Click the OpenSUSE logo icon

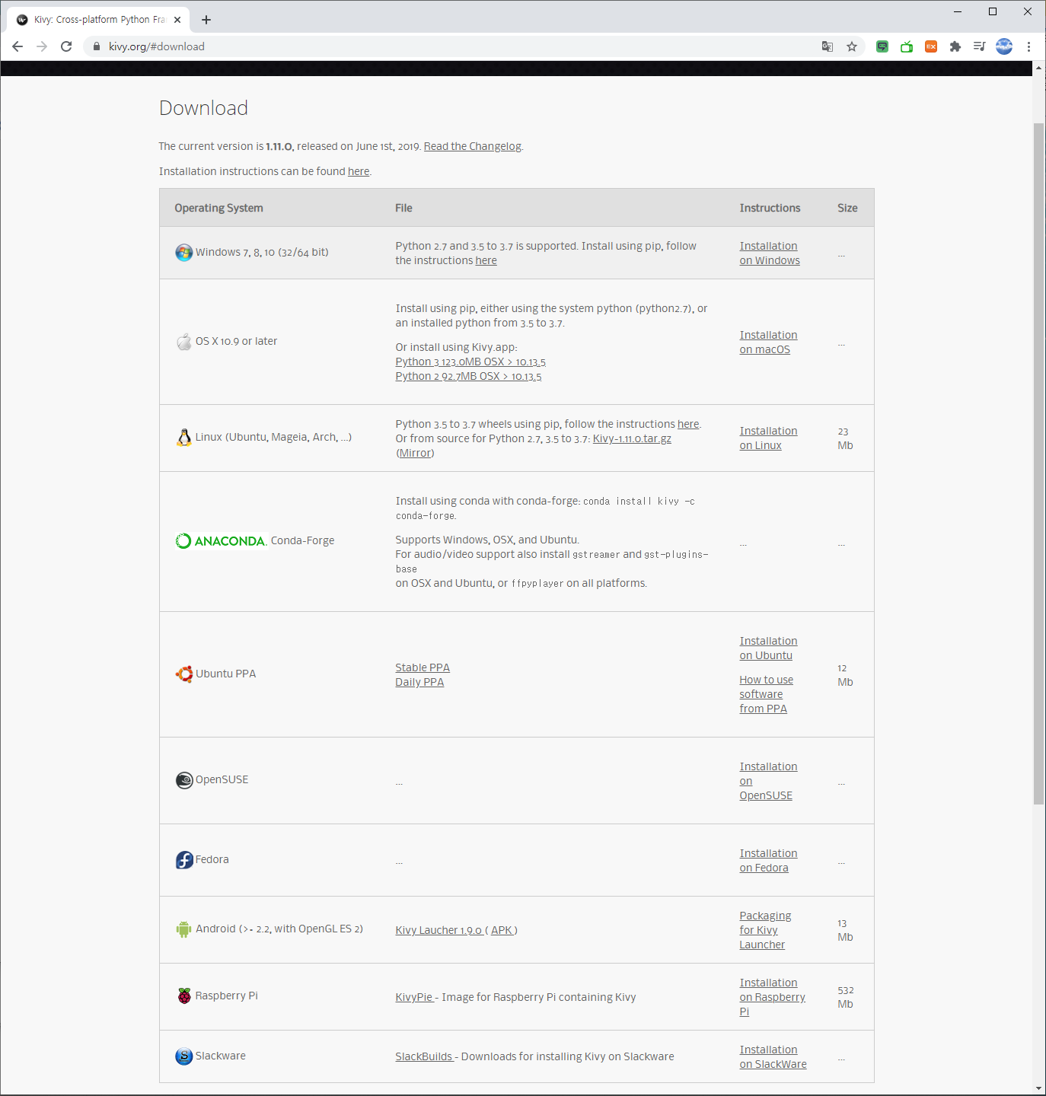click(x=183, y=780)
